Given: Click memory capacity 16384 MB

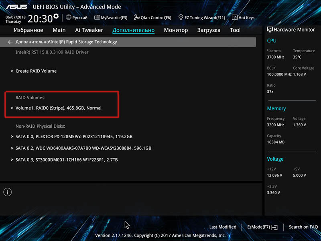Looking at the screenshot, I should tap(276, 142).
